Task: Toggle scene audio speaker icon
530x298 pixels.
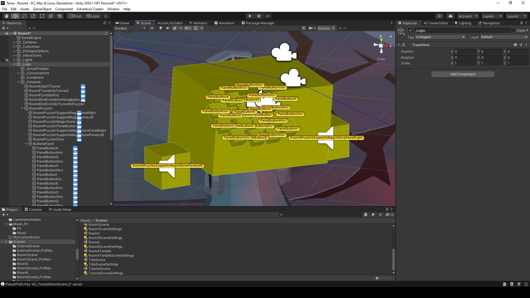Action: click(168, 28)
